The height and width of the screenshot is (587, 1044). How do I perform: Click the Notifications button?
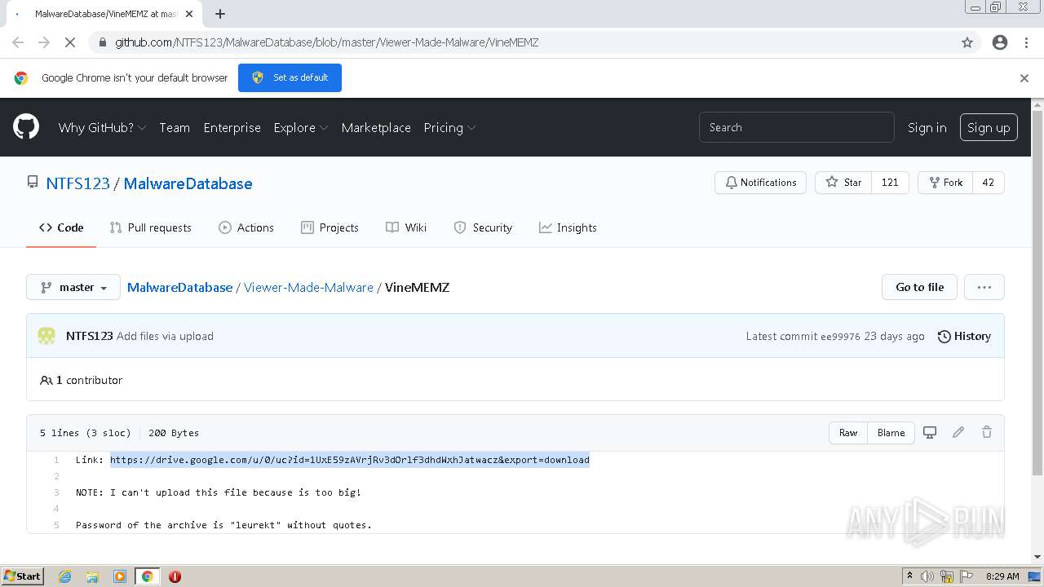761,183
